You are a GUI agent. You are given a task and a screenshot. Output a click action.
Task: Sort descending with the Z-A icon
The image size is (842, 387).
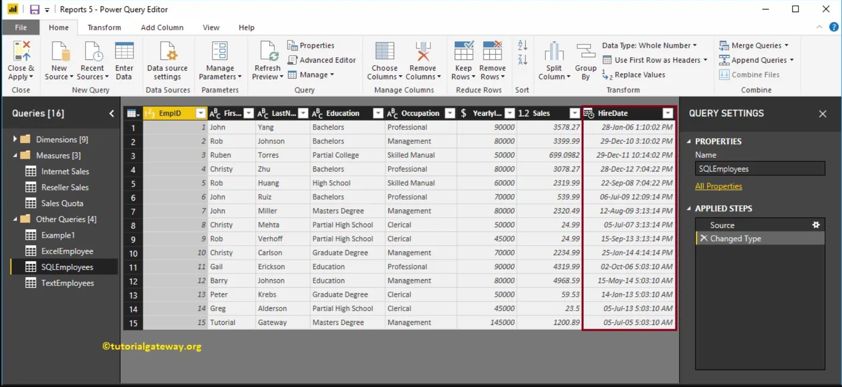click(x=523, y=60)
